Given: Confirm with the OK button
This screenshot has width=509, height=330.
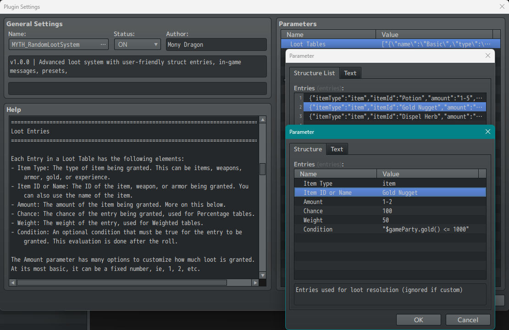Looking at the screenshot, I should [x=418, y=319].
